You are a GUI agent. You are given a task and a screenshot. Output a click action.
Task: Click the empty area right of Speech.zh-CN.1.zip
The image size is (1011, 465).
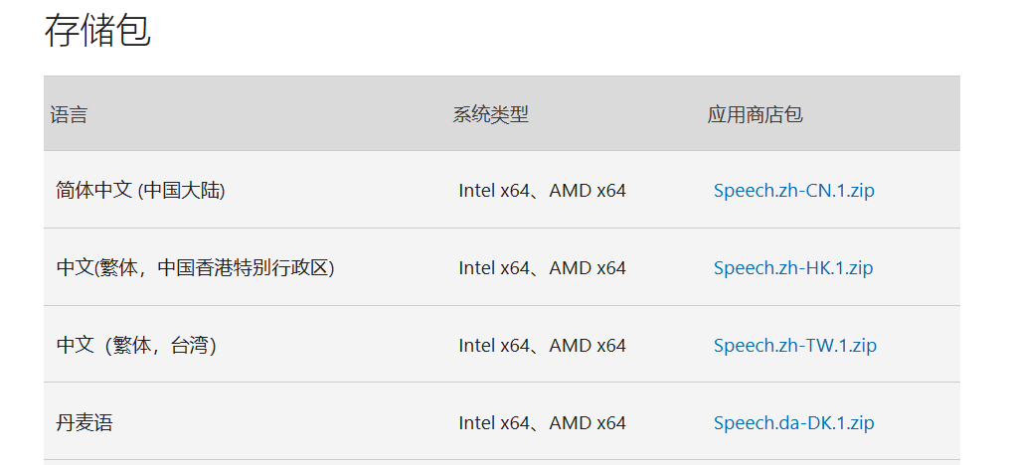point(918,192)
